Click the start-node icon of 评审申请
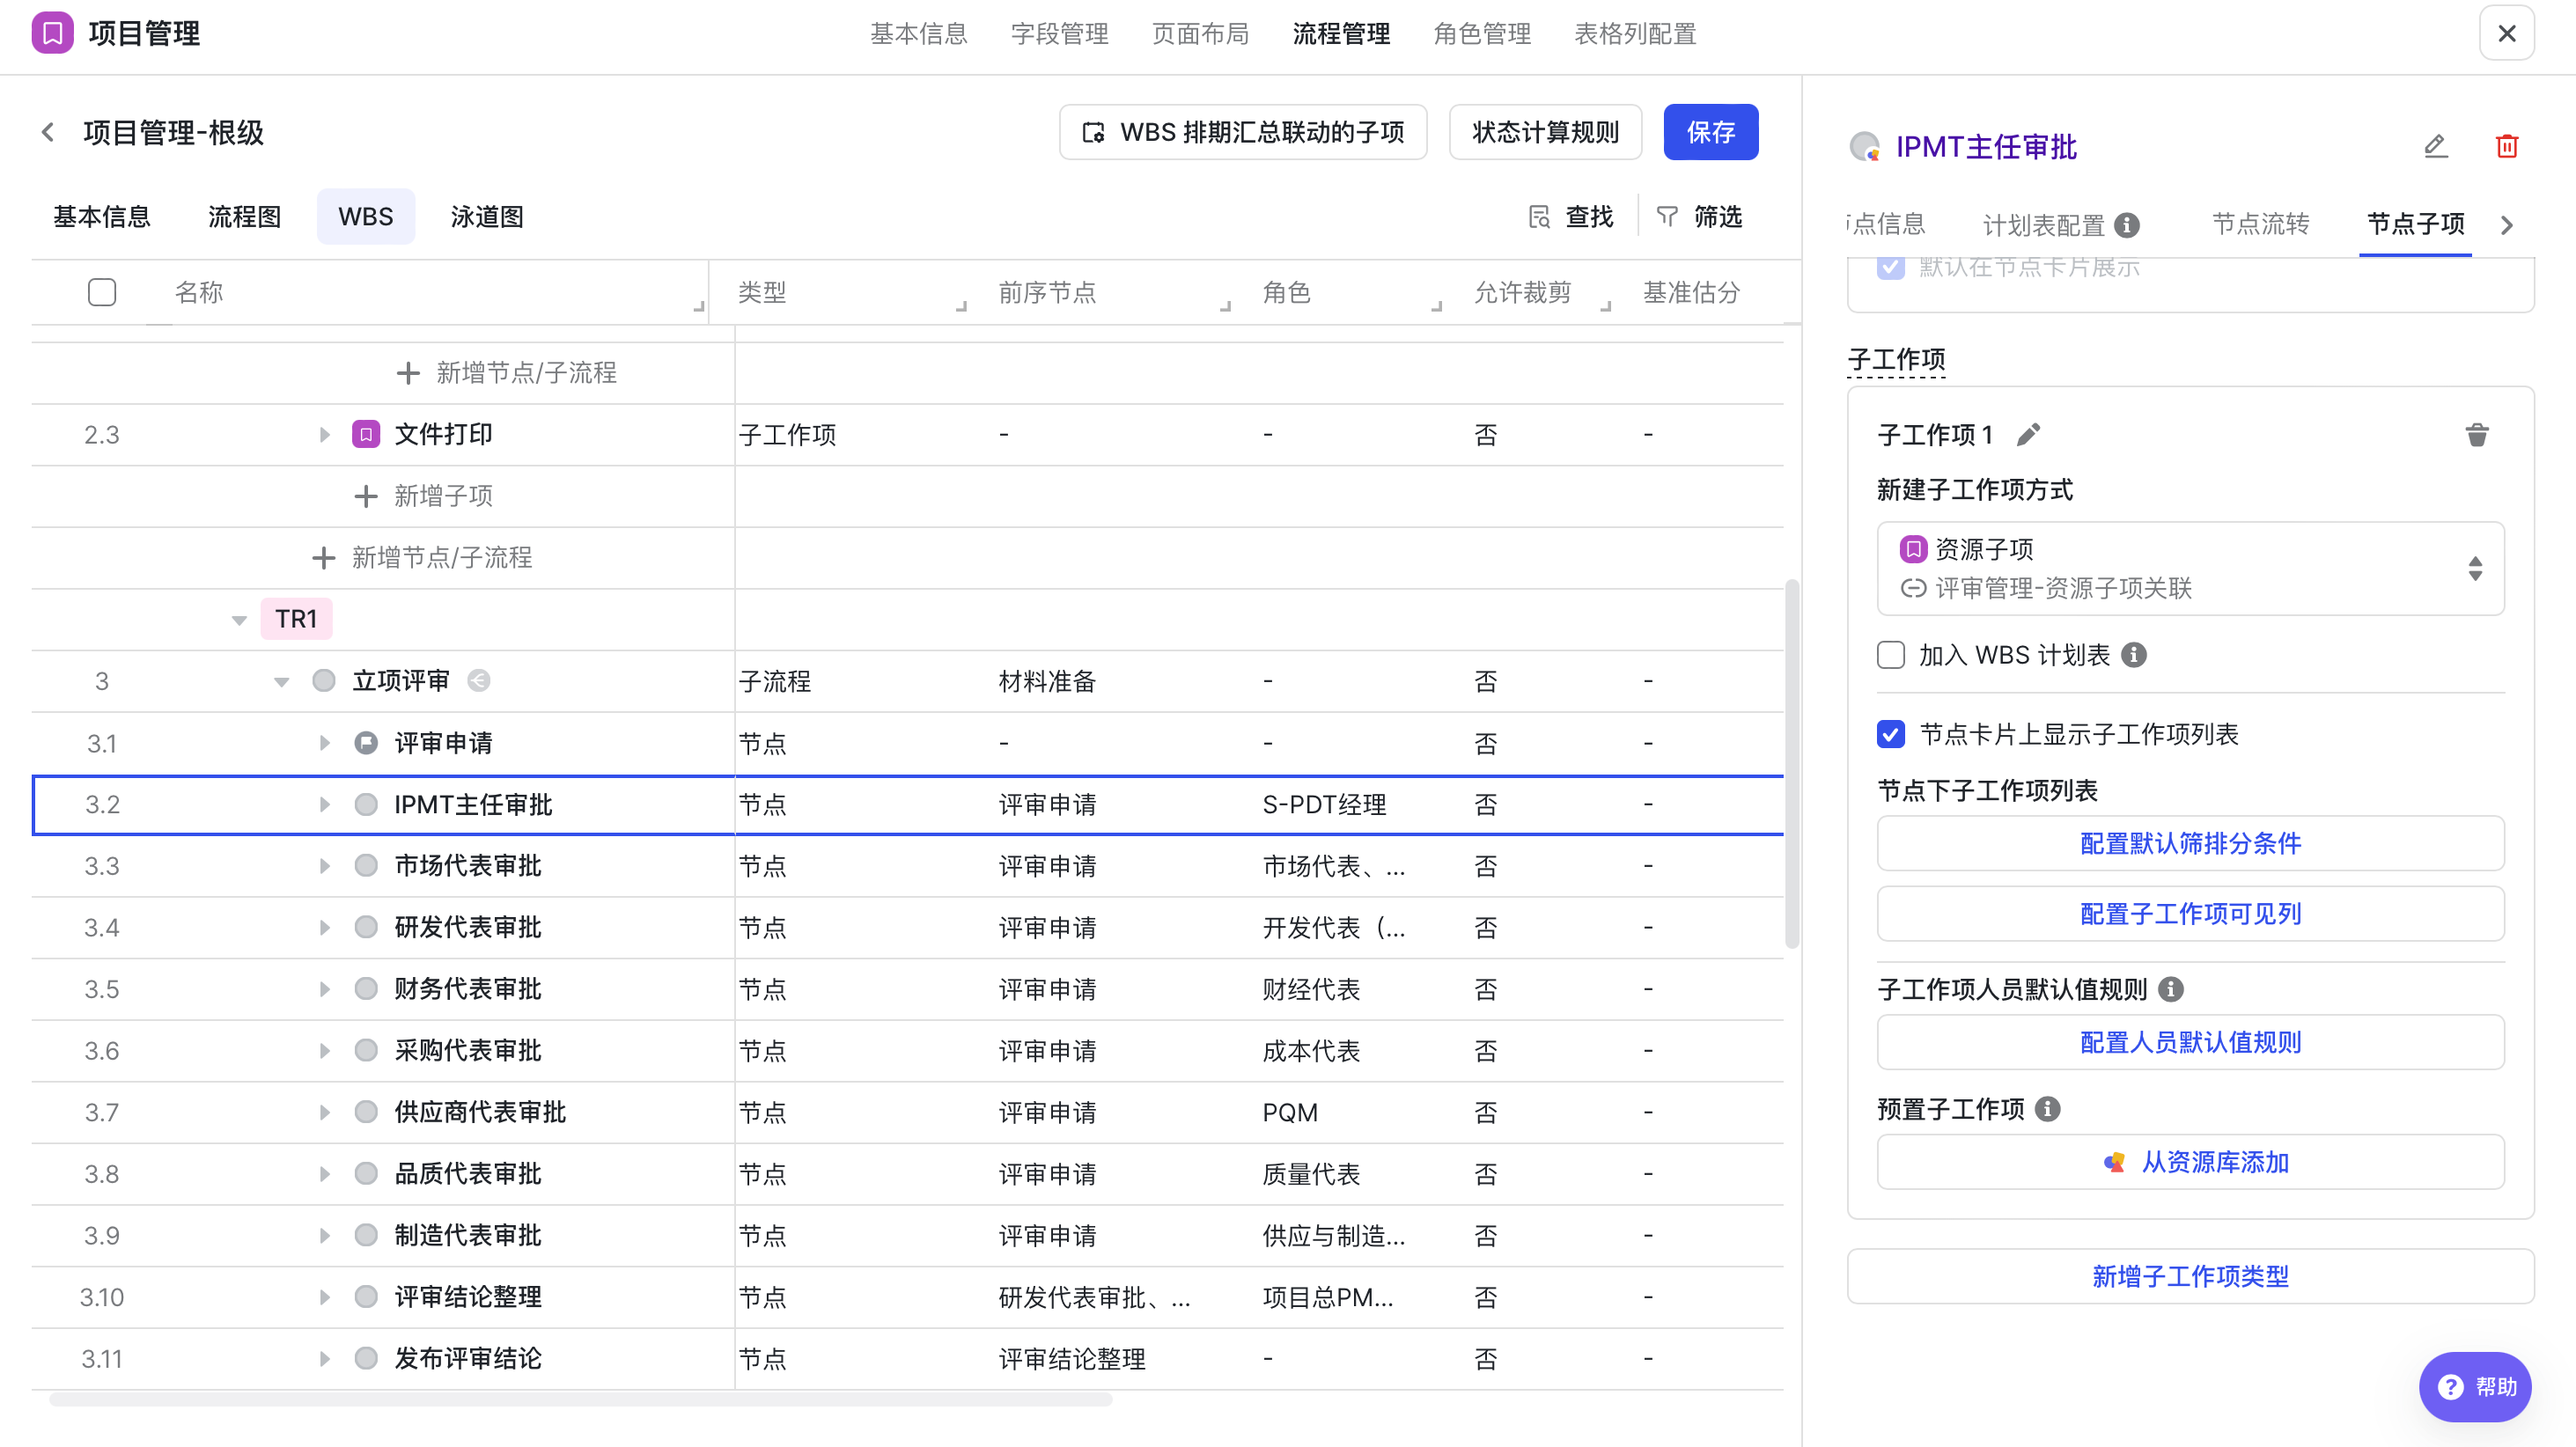The width and height of the screenshot is (2576, 1447). (x=366, y=743)
